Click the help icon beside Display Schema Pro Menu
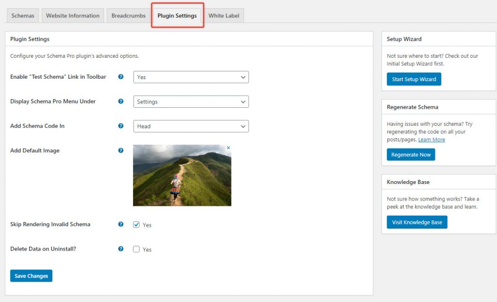Viewport: 497px width, 302px height. click(120, 101)
